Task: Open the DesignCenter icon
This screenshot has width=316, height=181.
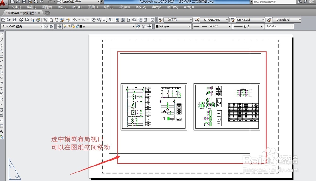Action: point(123,20)
